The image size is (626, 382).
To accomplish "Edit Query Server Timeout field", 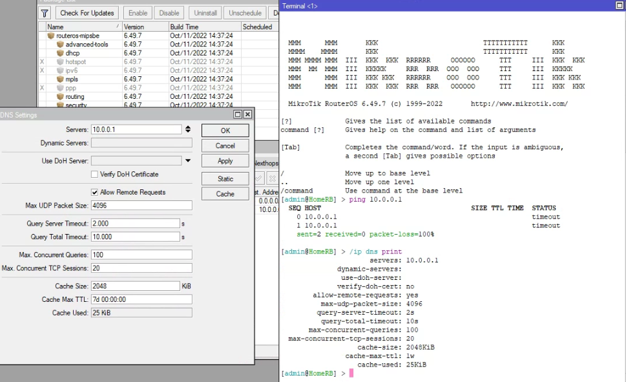I will click(135, 224).
